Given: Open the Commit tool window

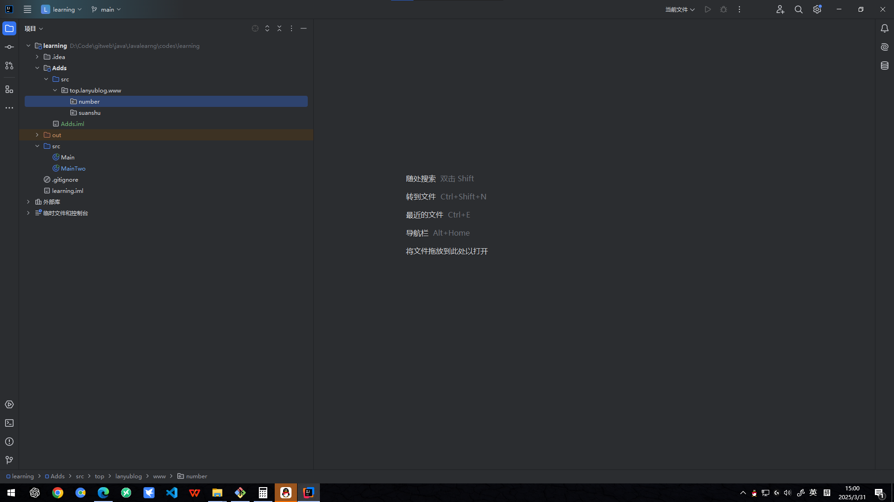Looking at the screenshot, I should point(9,47).
